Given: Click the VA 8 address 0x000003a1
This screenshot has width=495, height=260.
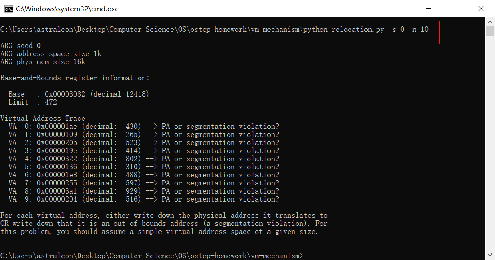Looking at the screenshot, I should click(x=57, y=191).
